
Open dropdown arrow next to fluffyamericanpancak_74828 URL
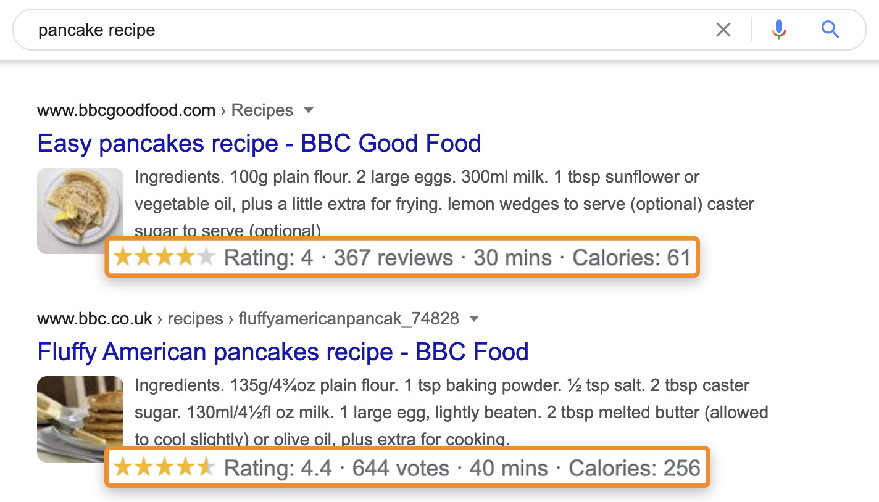[x=474, y=319]
